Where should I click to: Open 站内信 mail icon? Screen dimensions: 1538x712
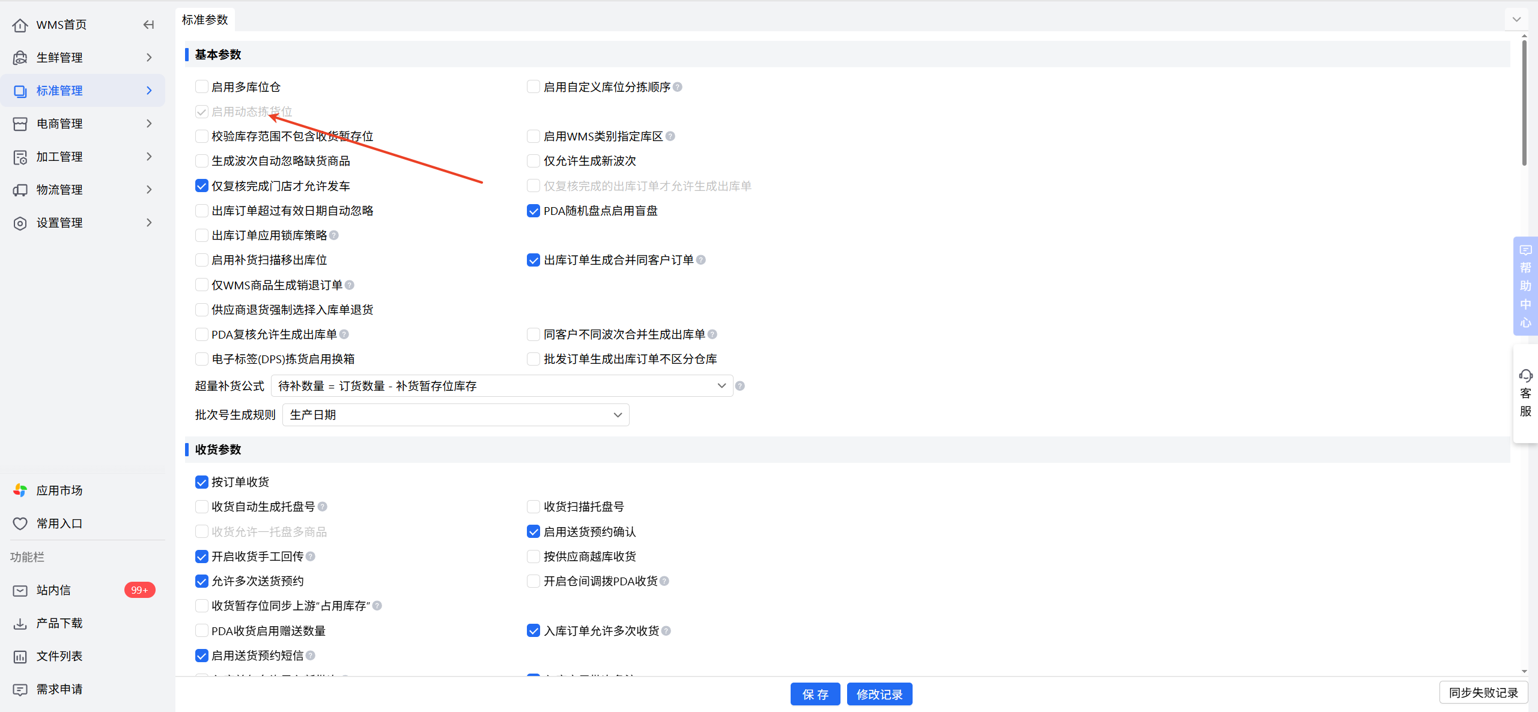[x=20, y=590]
